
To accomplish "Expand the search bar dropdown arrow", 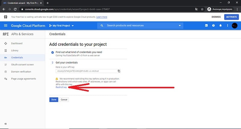I will 180,26.
